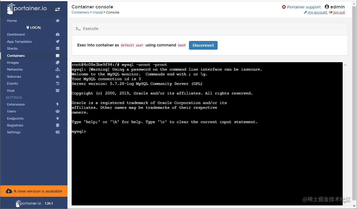
Task: Click the Disconnect button
Action: (x=203, y=45)
